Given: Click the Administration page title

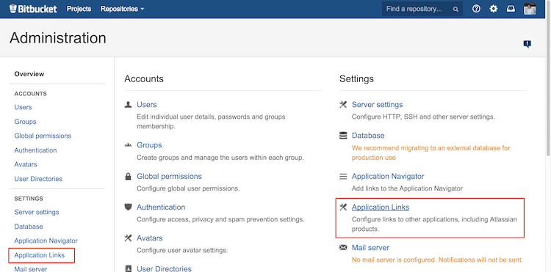Looking at the screenshot, I should point(58,38).
